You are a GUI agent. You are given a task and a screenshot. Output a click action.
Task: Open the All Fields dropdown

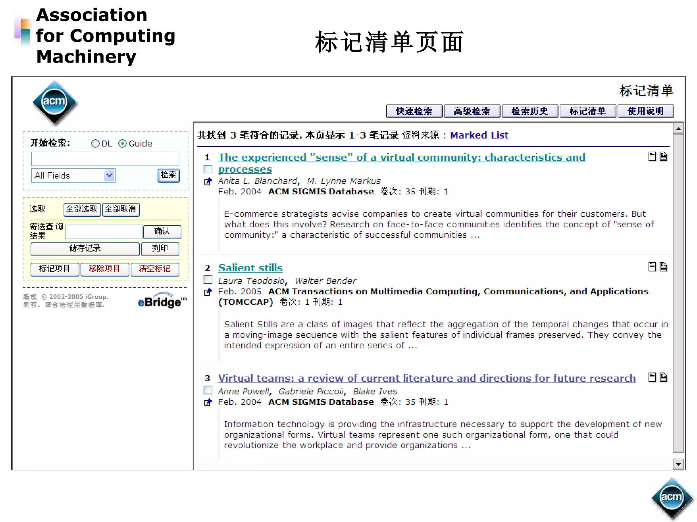109,175
